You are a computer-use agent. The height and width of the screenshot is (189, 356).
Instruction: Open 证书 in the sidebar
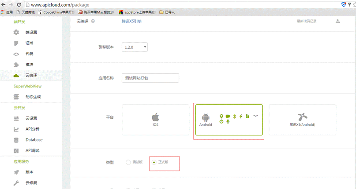(30, 43)
